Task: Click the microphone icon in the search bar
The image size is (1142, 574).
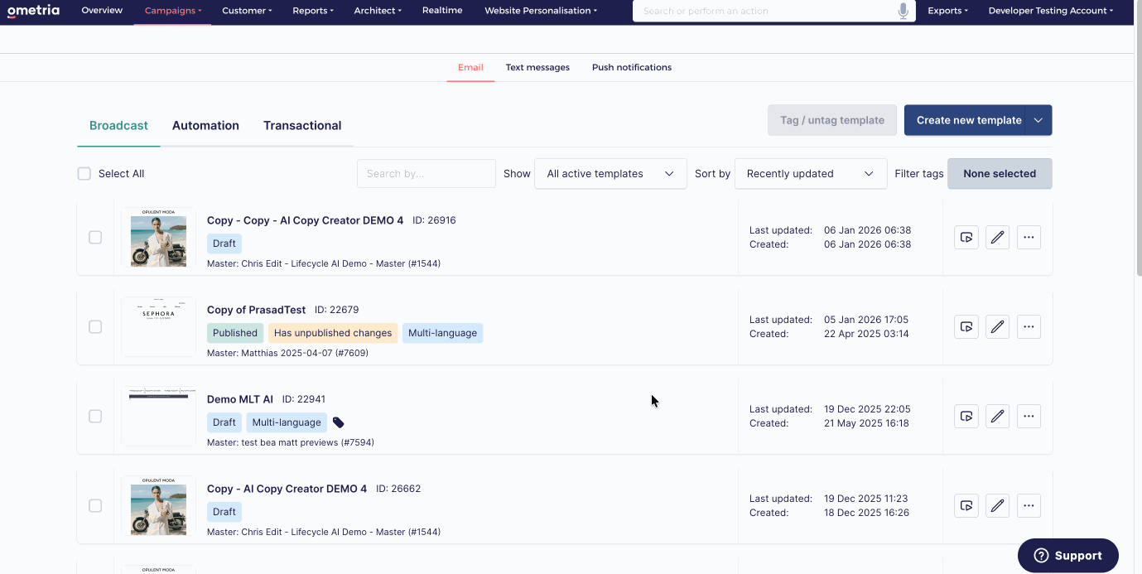Action: click(903, 11)
